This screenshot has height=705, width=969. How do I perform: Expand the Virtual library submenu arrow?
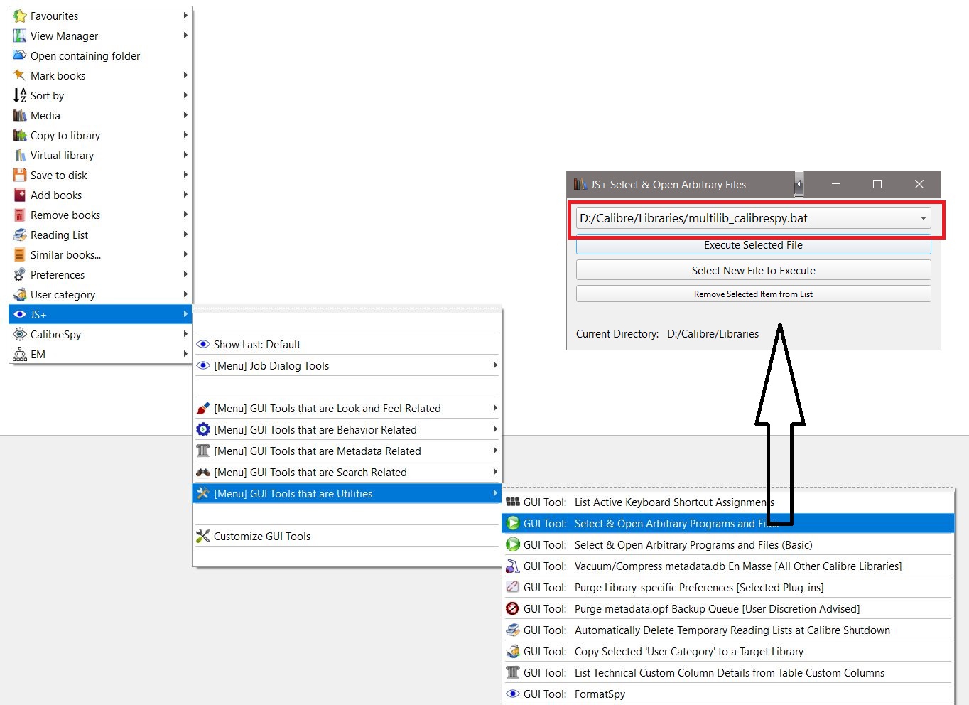coord(185,155)
